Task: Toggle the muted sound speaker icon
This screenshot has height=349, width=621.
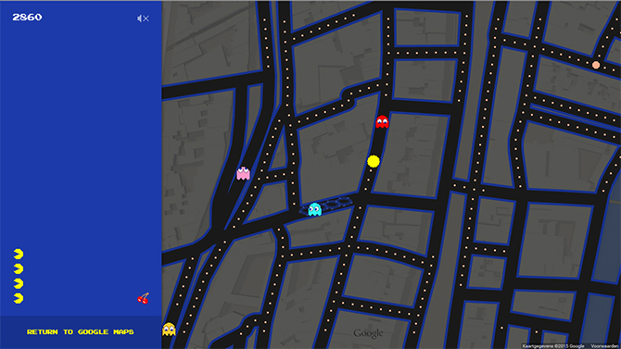Action: coord(143,19)
